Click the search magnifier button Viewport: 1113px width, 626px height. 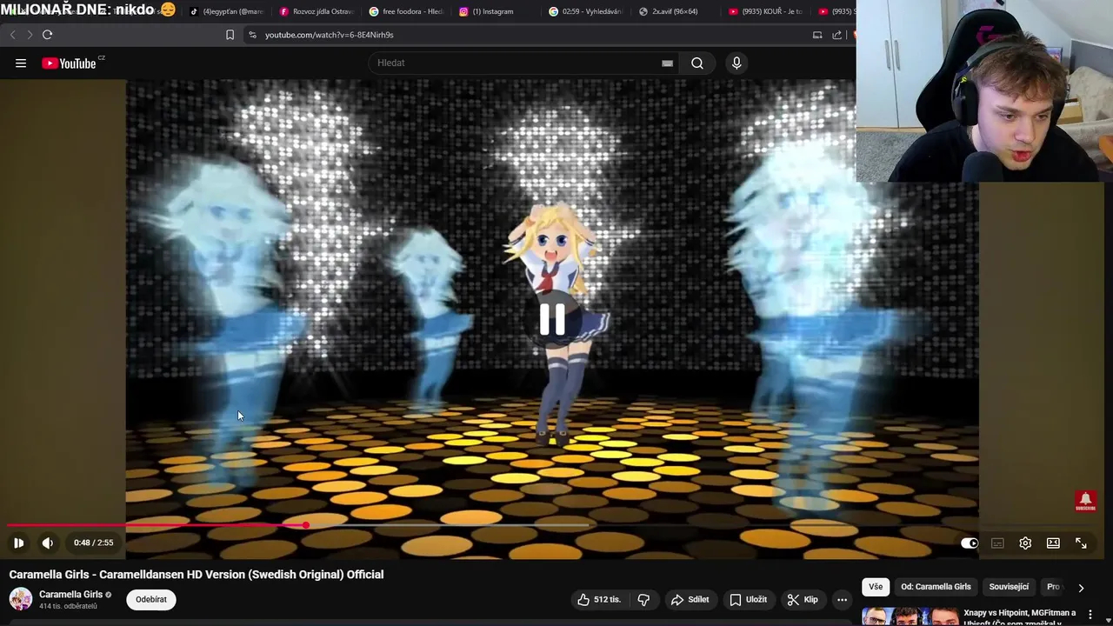(697, 63)
